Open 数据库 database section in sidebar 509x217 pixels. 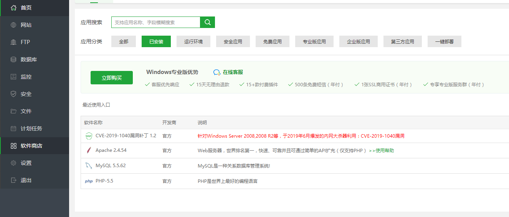(28, 59)
